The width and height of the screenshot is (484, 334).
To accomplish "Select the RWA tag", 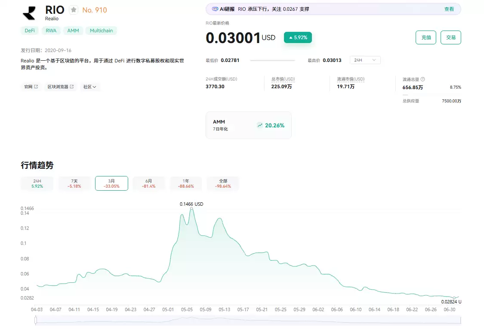I will coord(51,31).
